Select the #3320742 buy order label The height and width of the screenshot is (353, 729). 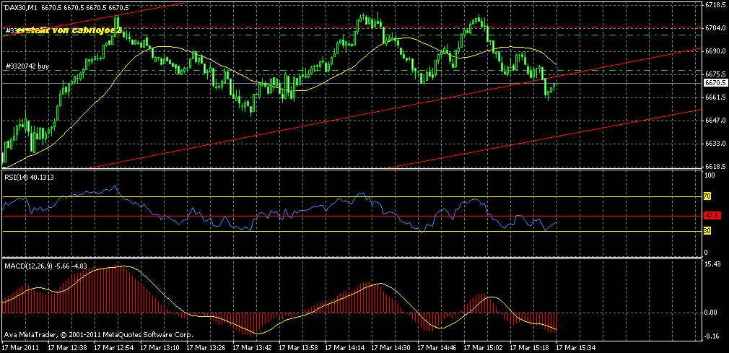tap(27, 67)
